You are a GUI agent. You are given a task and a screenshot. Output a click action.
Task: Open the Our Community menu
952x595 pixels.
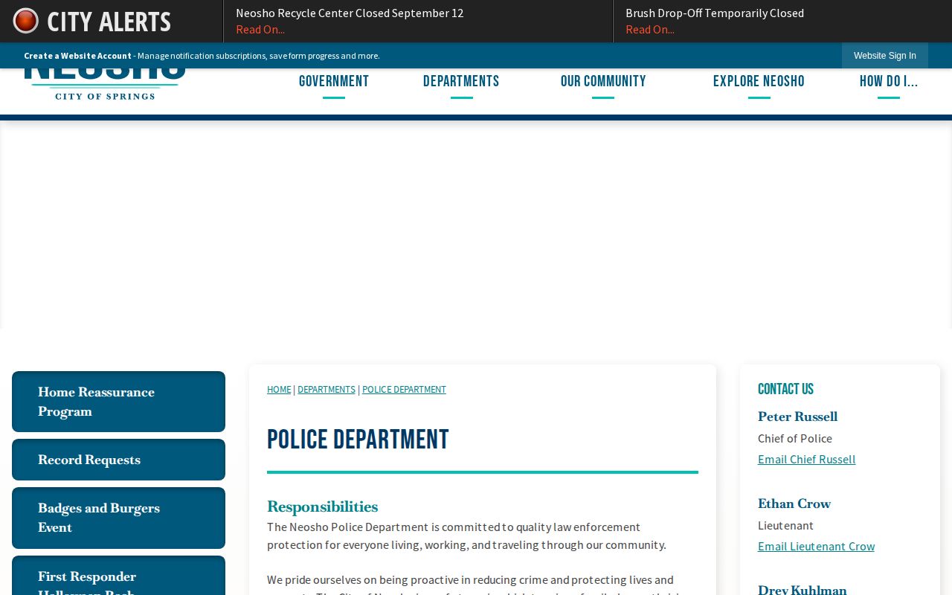pos(603,81)
